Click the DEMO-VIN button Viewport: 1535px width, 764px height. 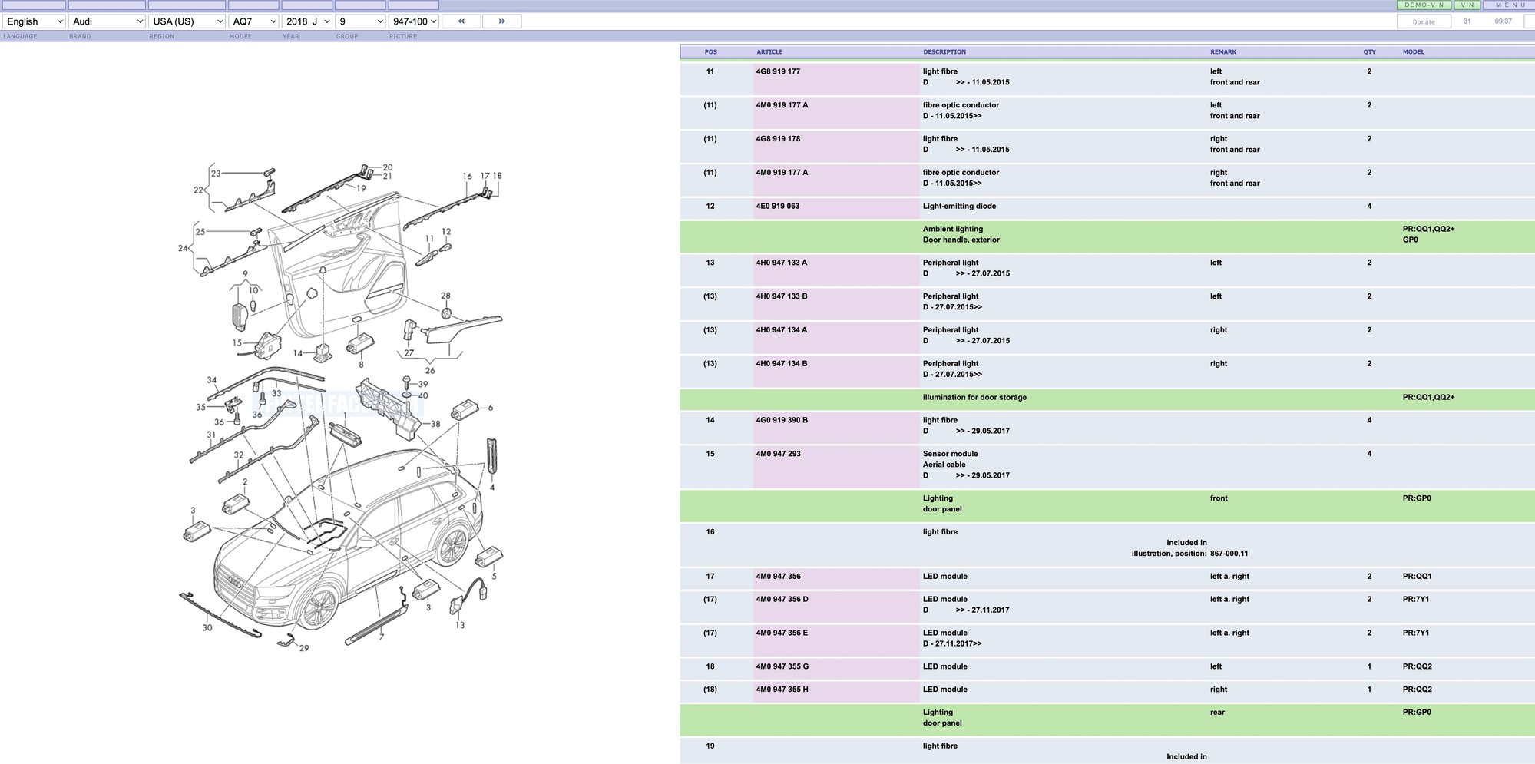click(1424, 5)
